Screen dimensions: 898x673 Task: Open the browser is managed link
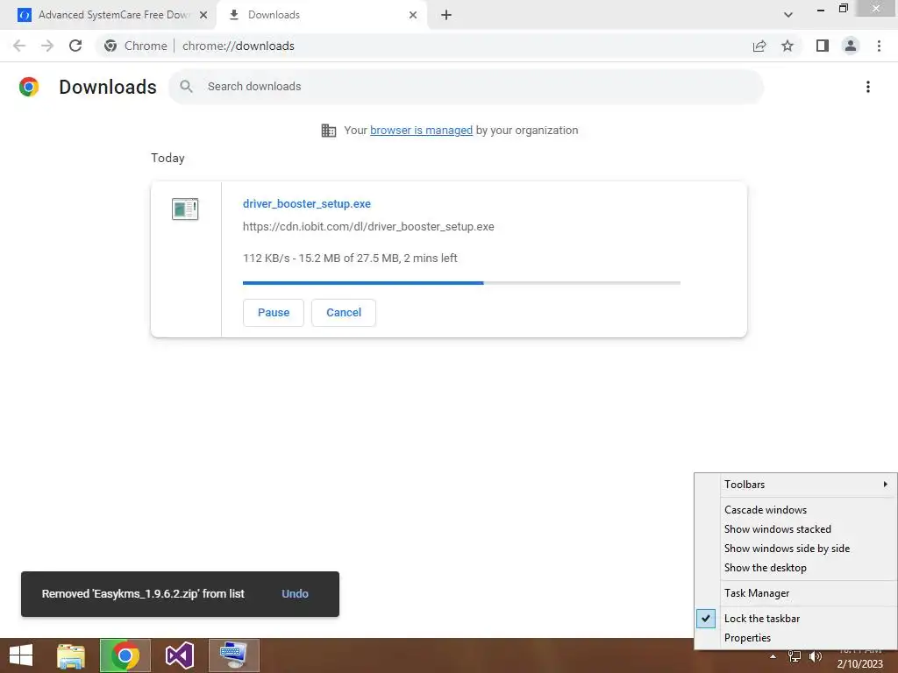421,131
